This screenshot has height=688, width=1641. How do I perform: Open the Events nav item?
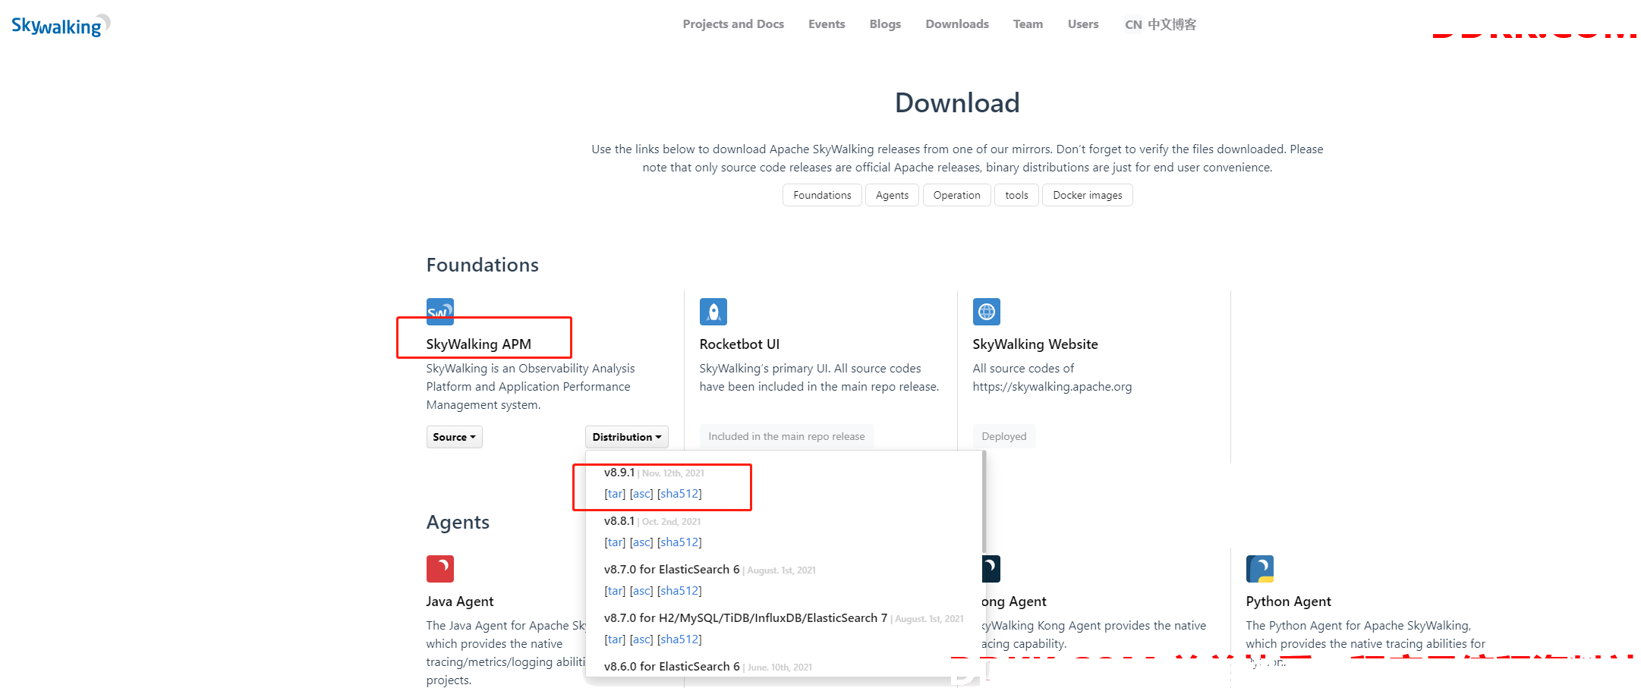(827, 24)
